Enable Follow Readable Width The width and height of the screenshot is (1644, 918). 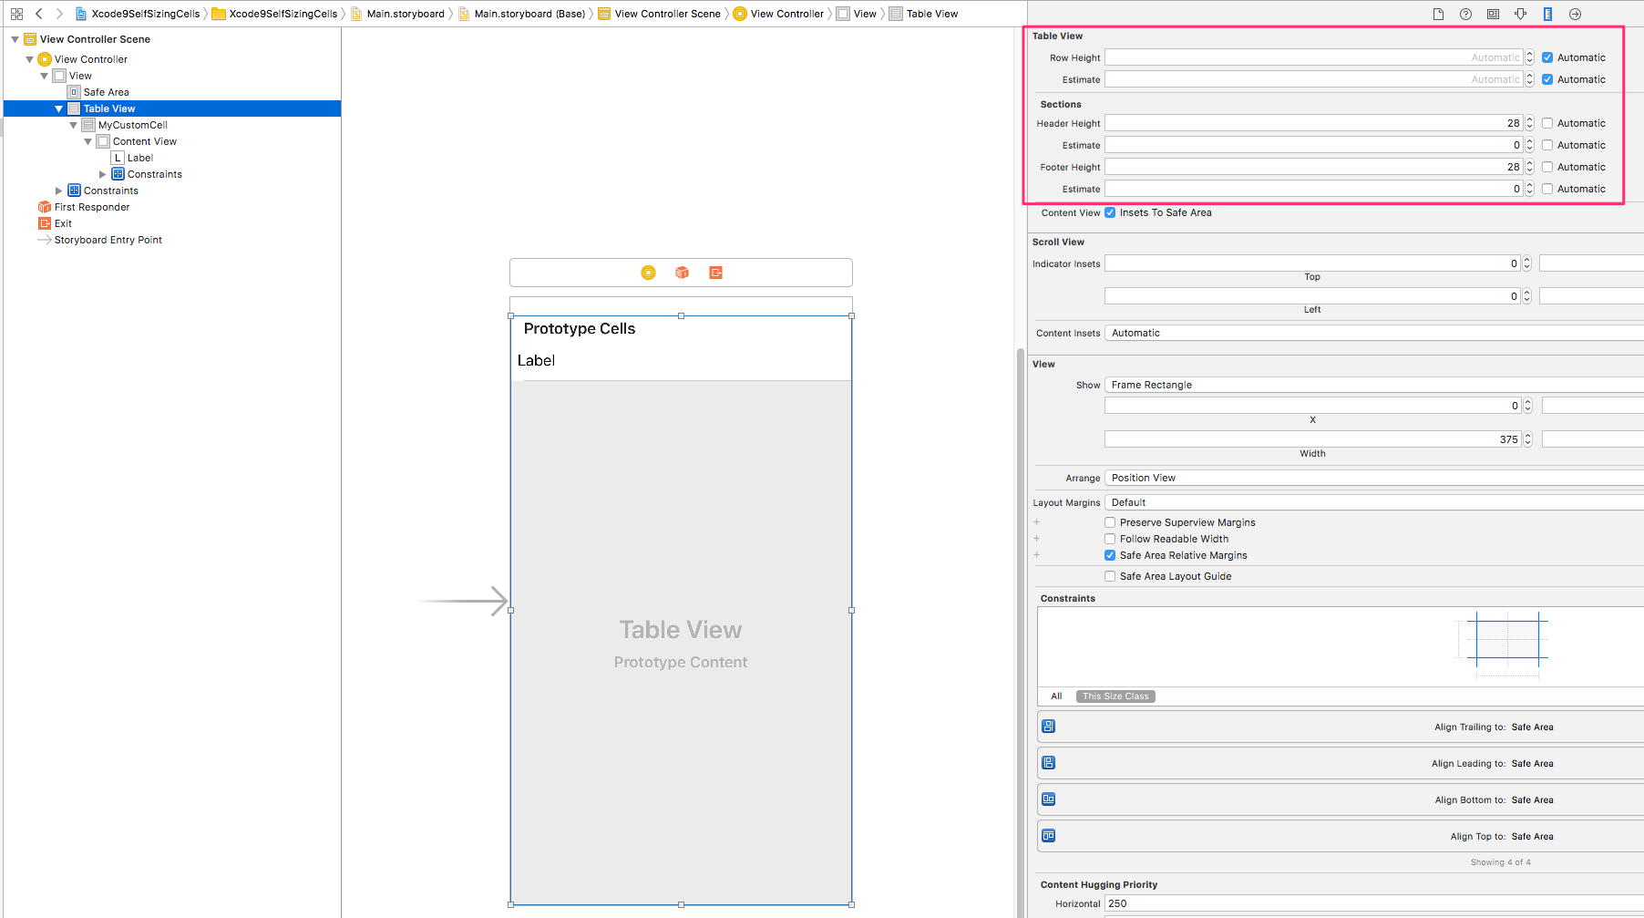tap(1110, 538)
